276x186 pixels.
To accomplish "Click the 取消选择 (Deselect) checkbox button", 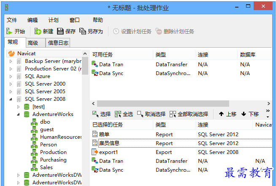I will tap(151, 114).
